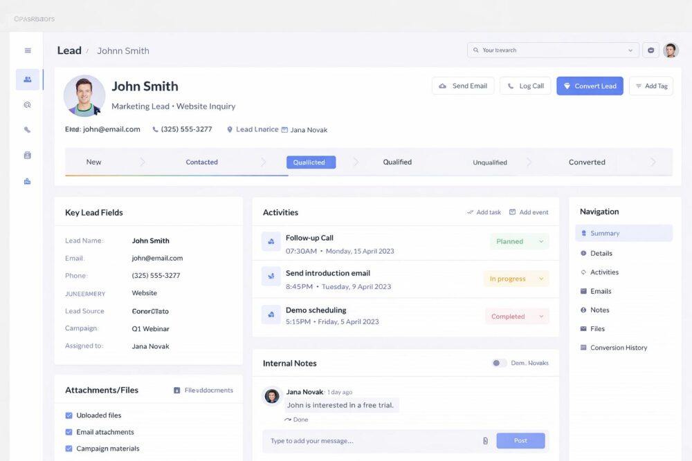The width and height of the screenshot is (692, 461).
Task: Click the Add task icon in Activities
Action: pos(471,212)
